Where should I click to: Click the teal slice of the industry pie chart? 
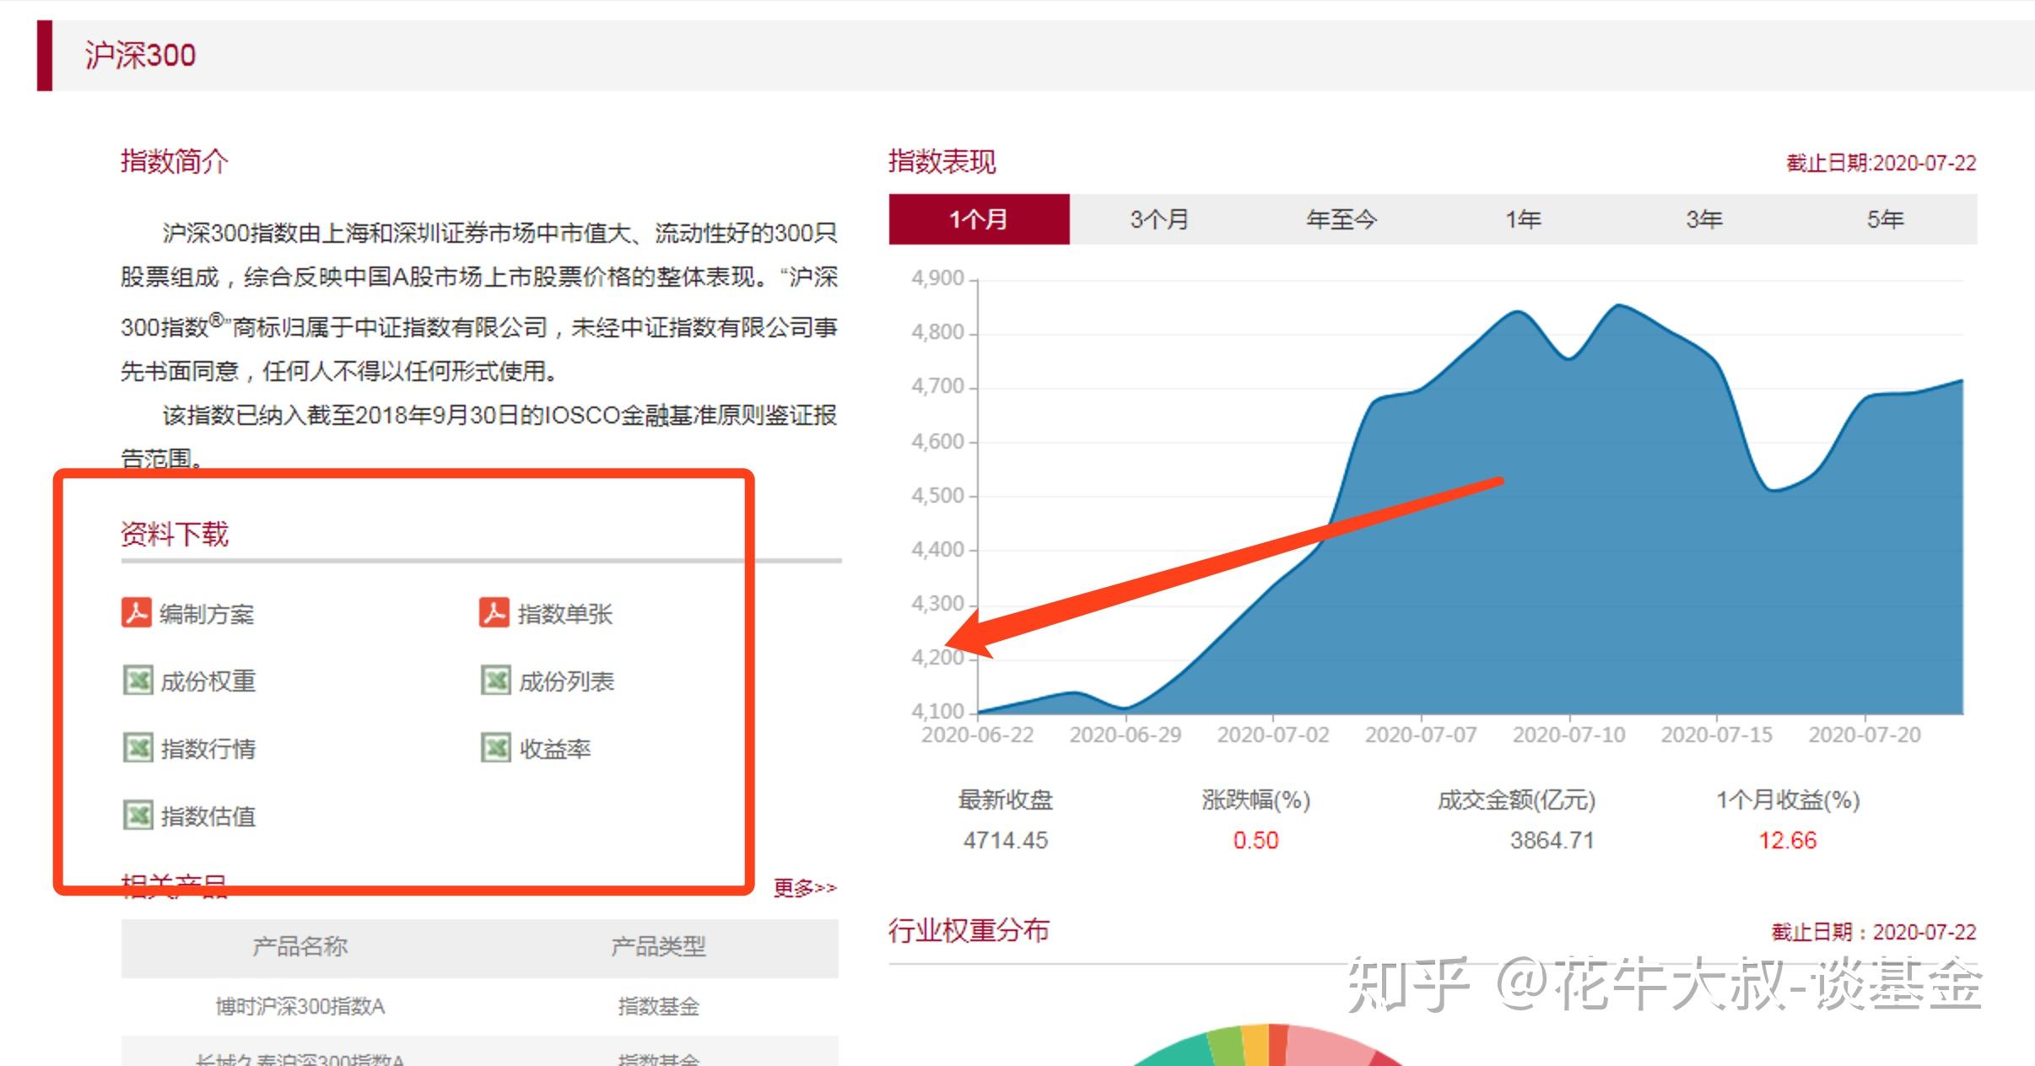click(x=1177, y=1051)
